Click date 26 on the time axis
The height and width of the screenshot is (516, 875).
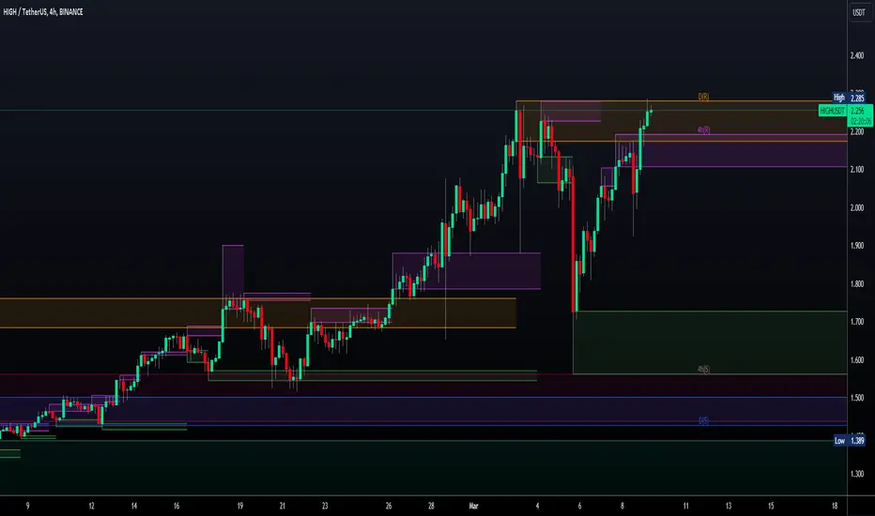click(389, 506)
